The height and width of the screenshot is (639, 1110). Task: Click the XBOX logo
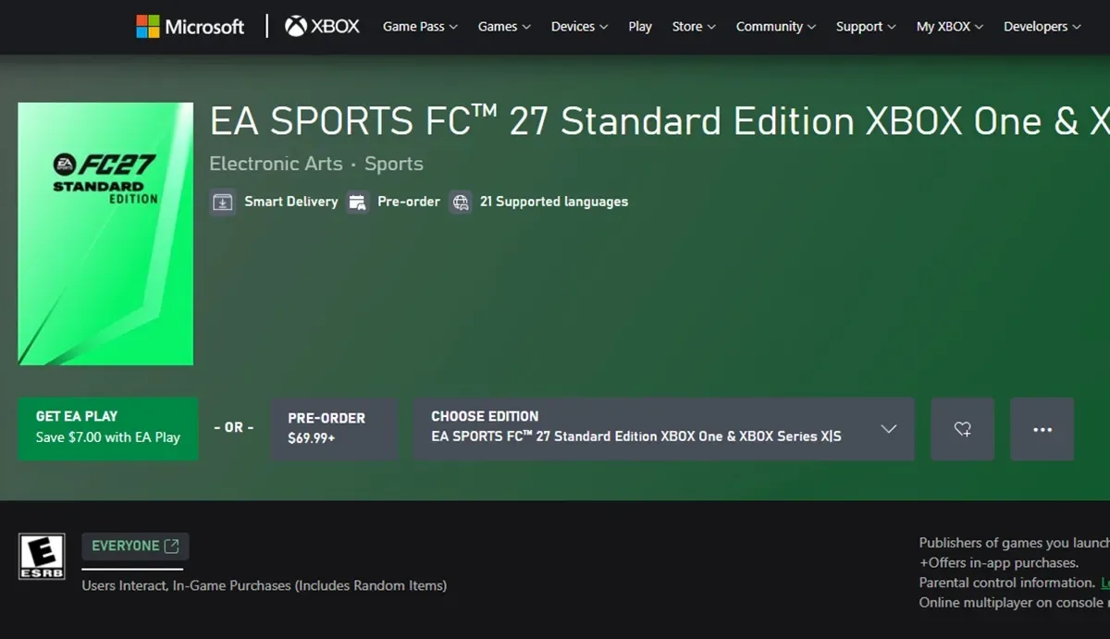click(x=322, y=26)
